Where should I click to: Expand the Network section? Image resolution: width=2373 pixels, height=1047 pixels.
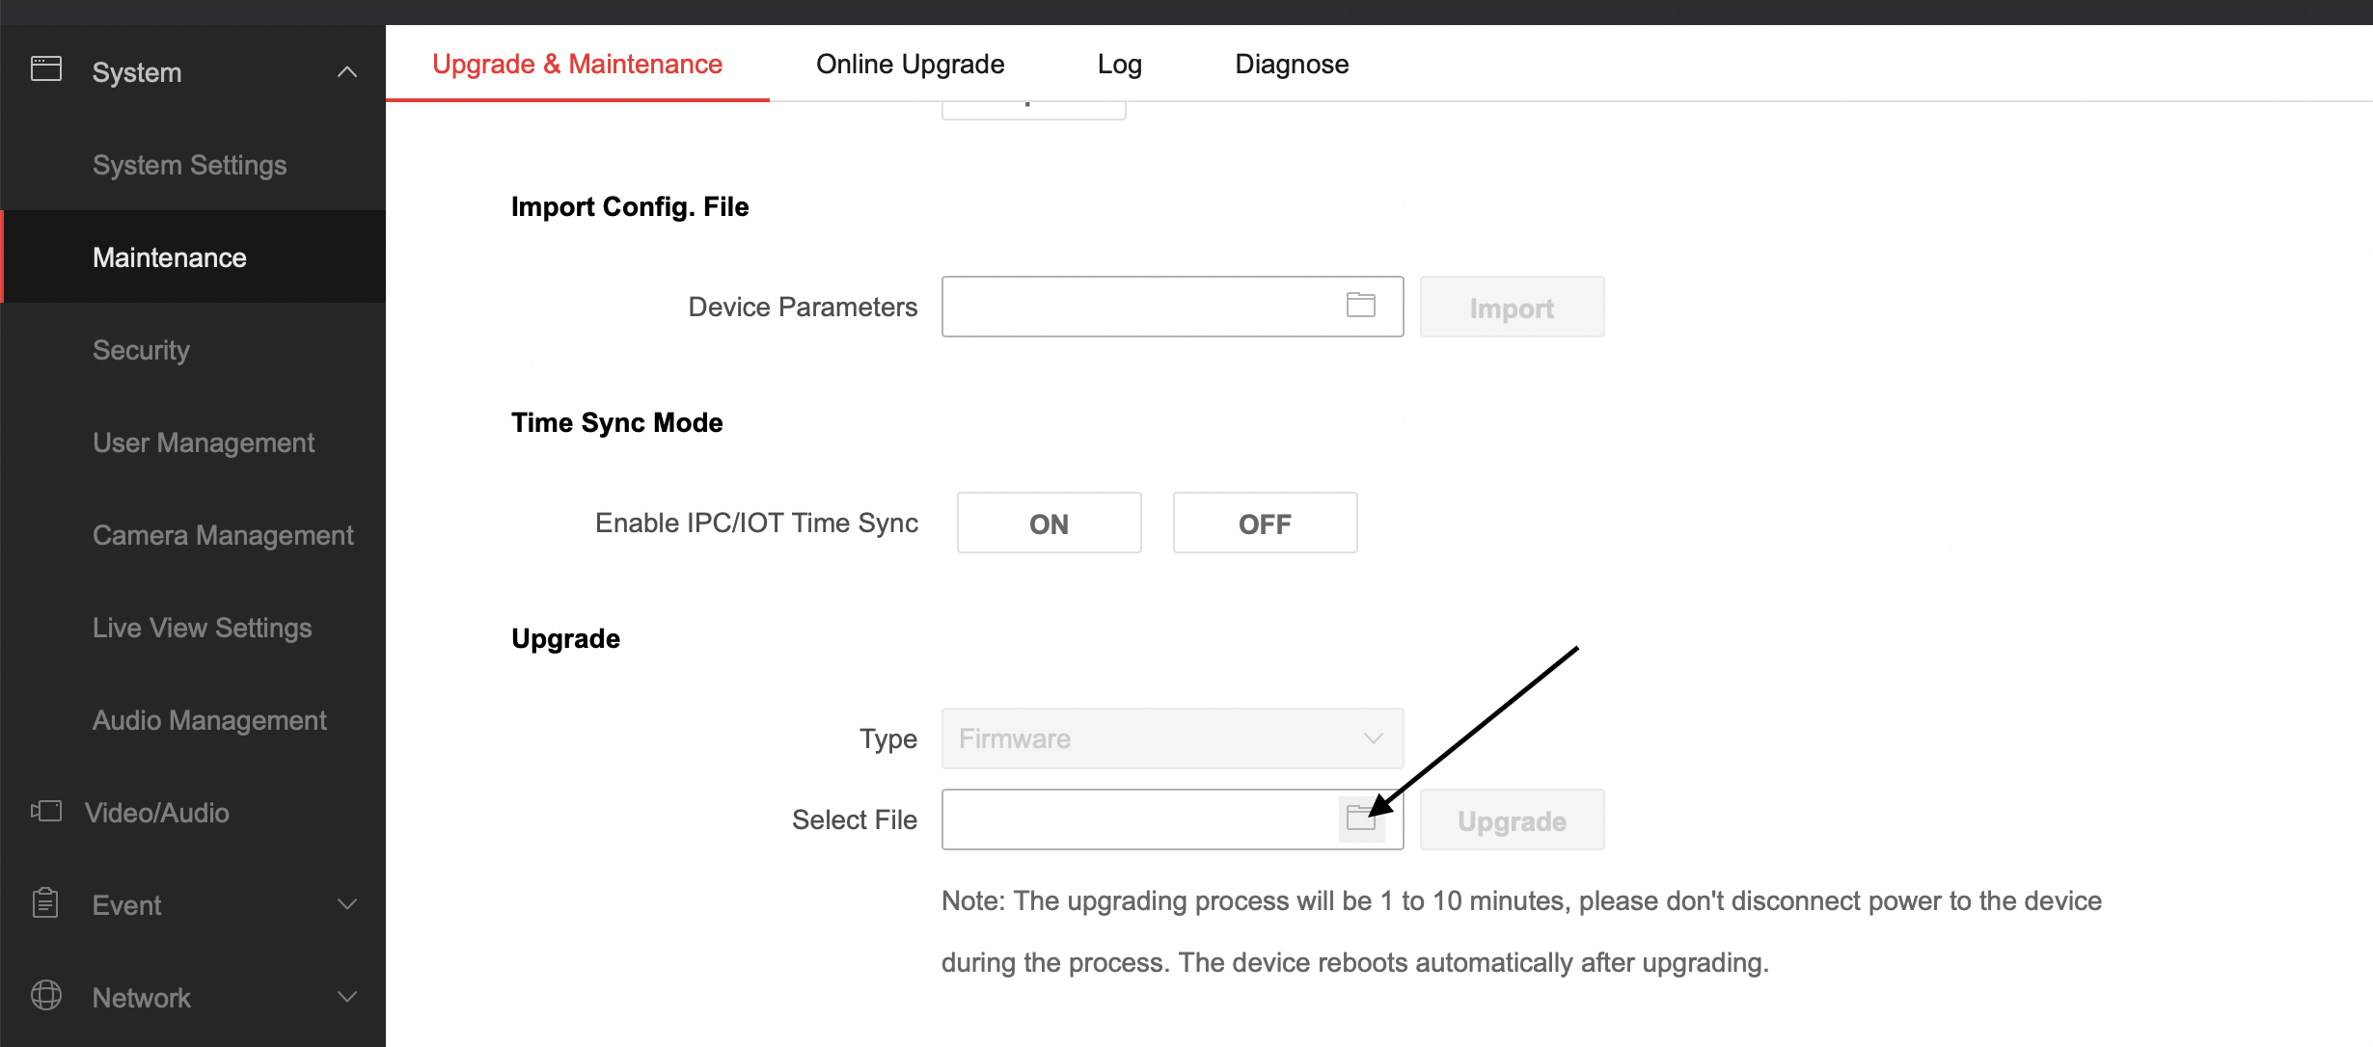click(348, 996)
